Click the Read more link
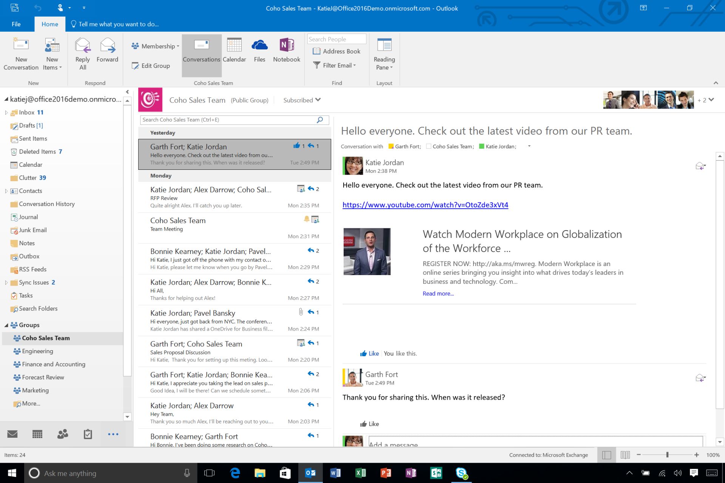Image resolution: width=725 pixels, height=483 pixels. click(438, 293)
